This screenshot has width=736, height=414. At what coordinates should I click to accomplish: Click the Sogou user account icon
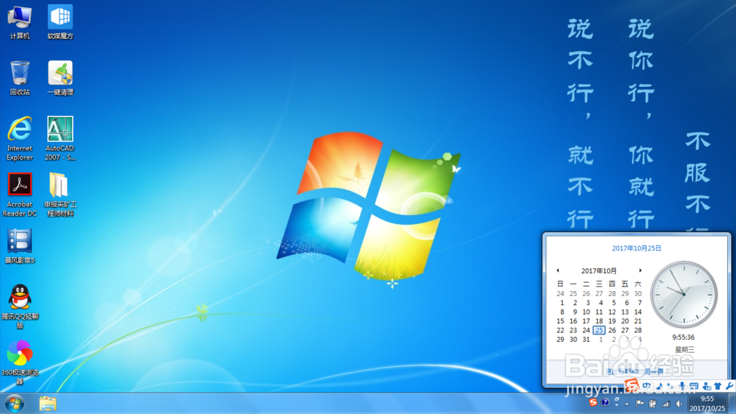point(707,386)
